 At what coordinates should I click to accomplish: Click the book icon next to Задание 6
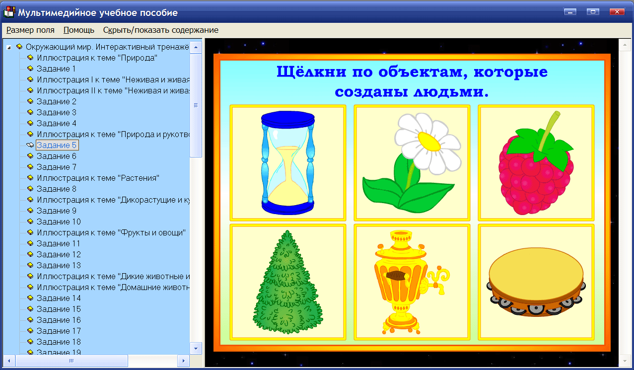[30, 156]
